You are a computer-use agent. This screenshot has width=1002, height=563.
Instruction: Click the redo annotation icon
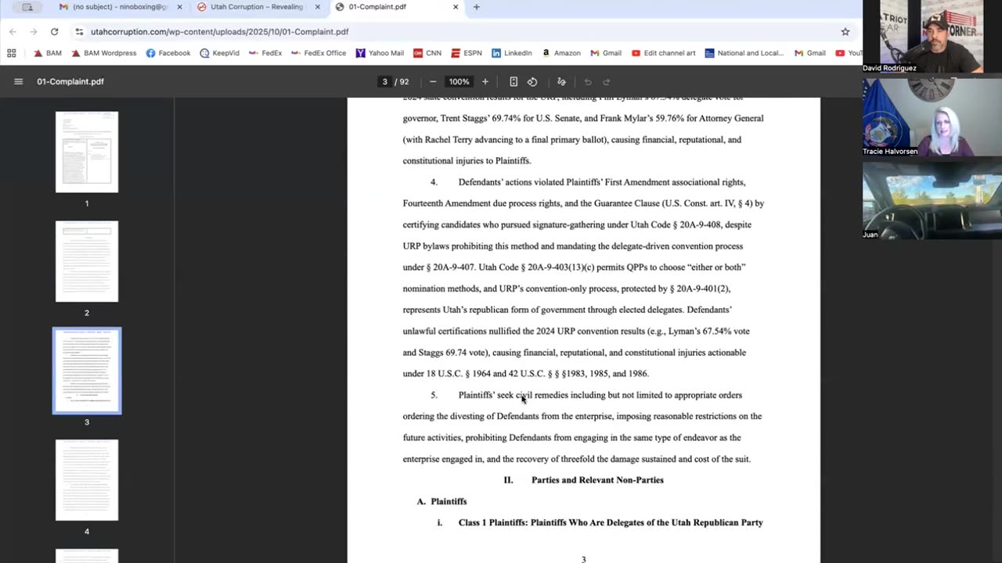tap(607, 81)
